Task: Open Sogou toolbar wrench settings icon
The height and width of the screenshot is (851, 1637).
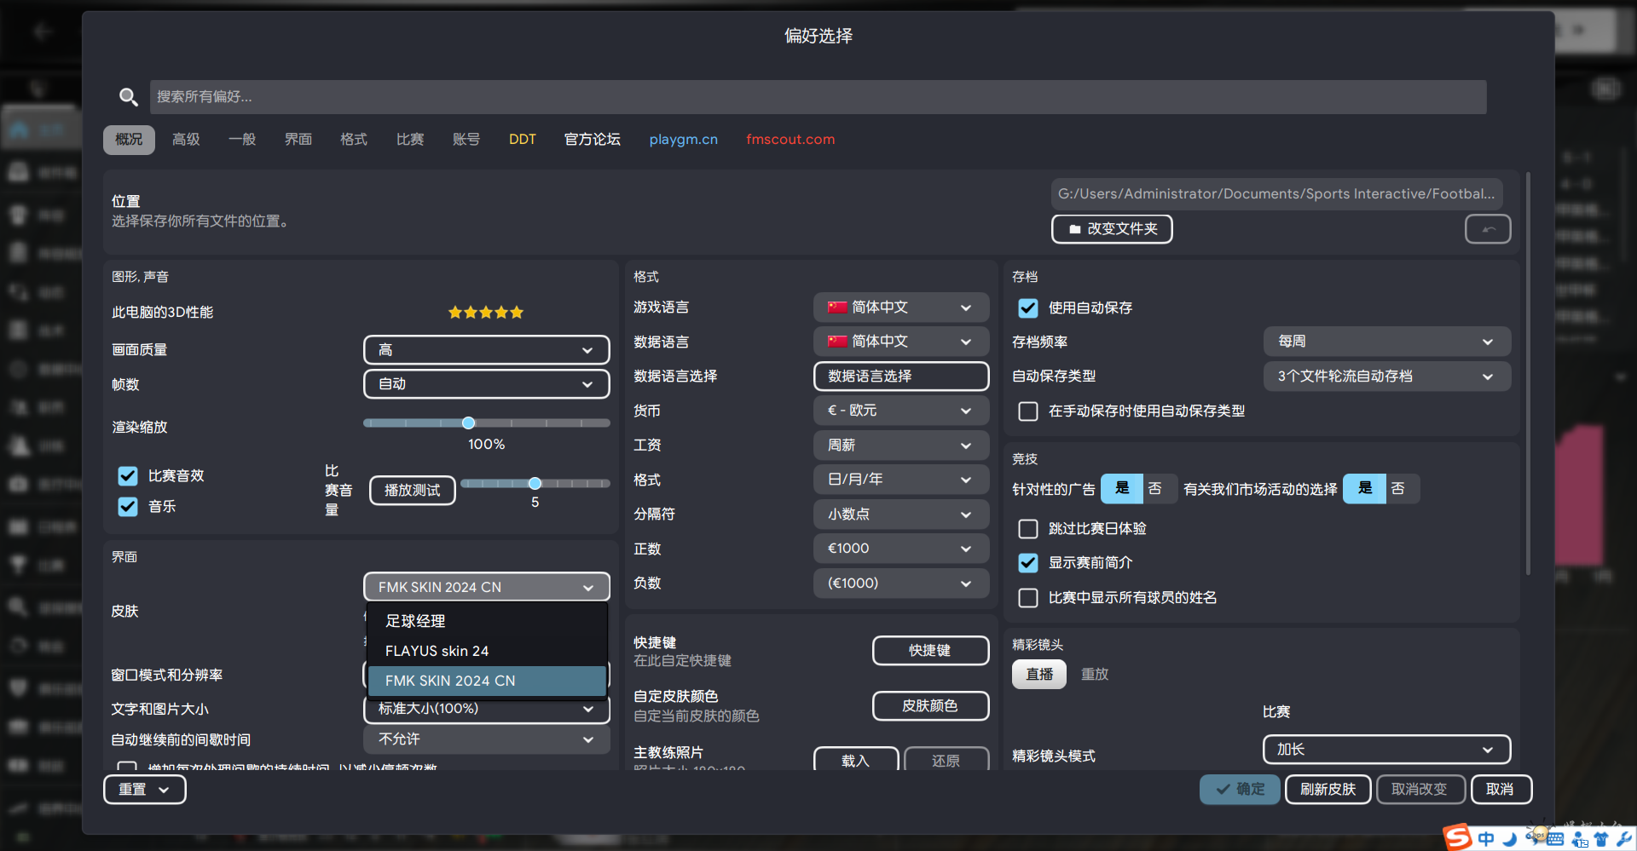Action: (x=1624, y=839)
